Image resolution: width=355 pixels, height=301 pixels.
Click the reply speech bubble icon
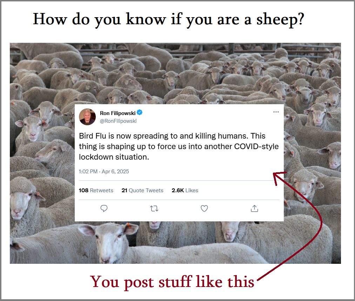click(x=104, y=208)
